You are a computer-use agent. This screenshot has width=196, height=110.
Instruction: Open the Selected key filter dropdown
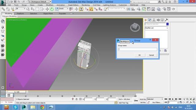(x=155, y=99)
